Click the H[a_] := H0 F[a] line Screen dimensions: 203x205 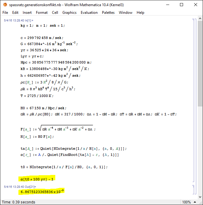pos(37,137)
